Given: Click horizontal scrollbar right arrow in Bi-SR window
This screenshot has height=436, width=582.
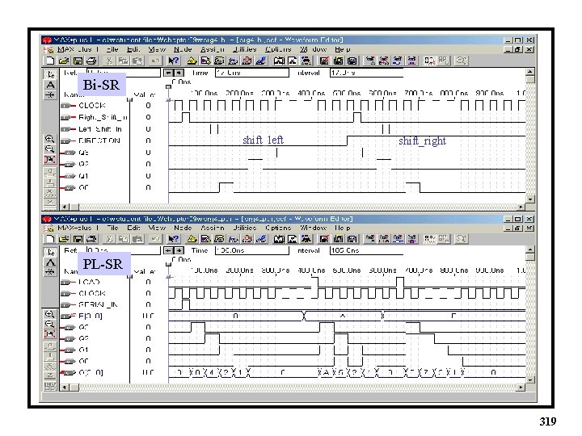Looking at the screenshot, I should (521, 207).
